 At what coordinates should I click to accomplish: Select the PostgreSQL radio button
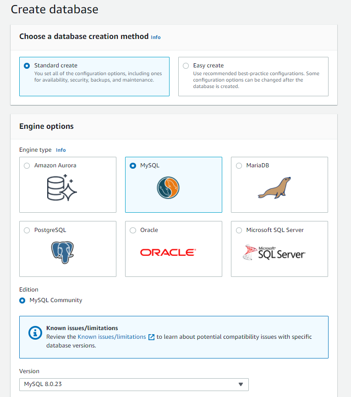click(27, 230)
